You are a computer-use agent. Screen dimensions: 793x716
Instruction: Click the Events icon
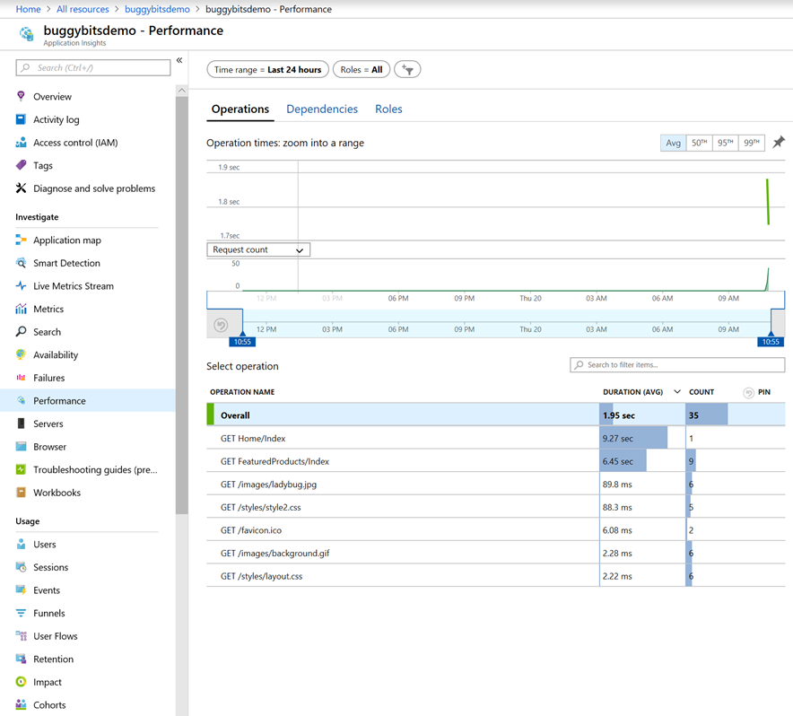click(x=21, y=590)
